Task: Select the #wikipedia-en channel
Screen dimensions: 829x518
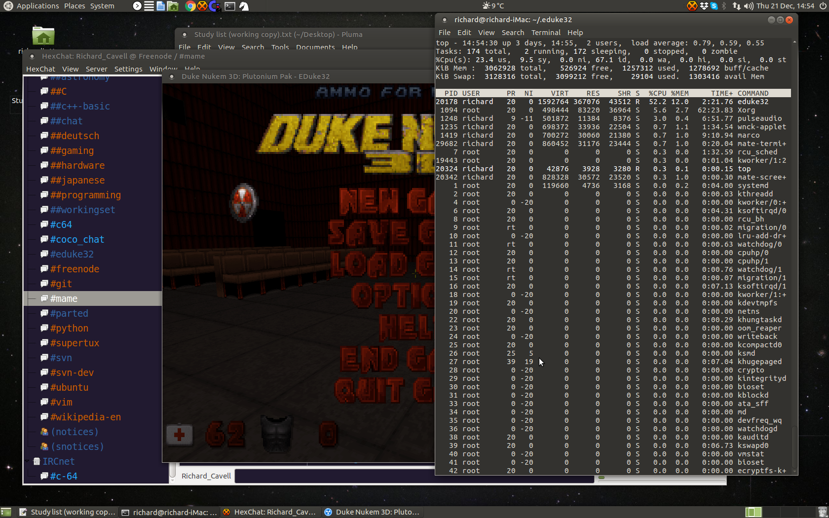Action: click(85, 417)
